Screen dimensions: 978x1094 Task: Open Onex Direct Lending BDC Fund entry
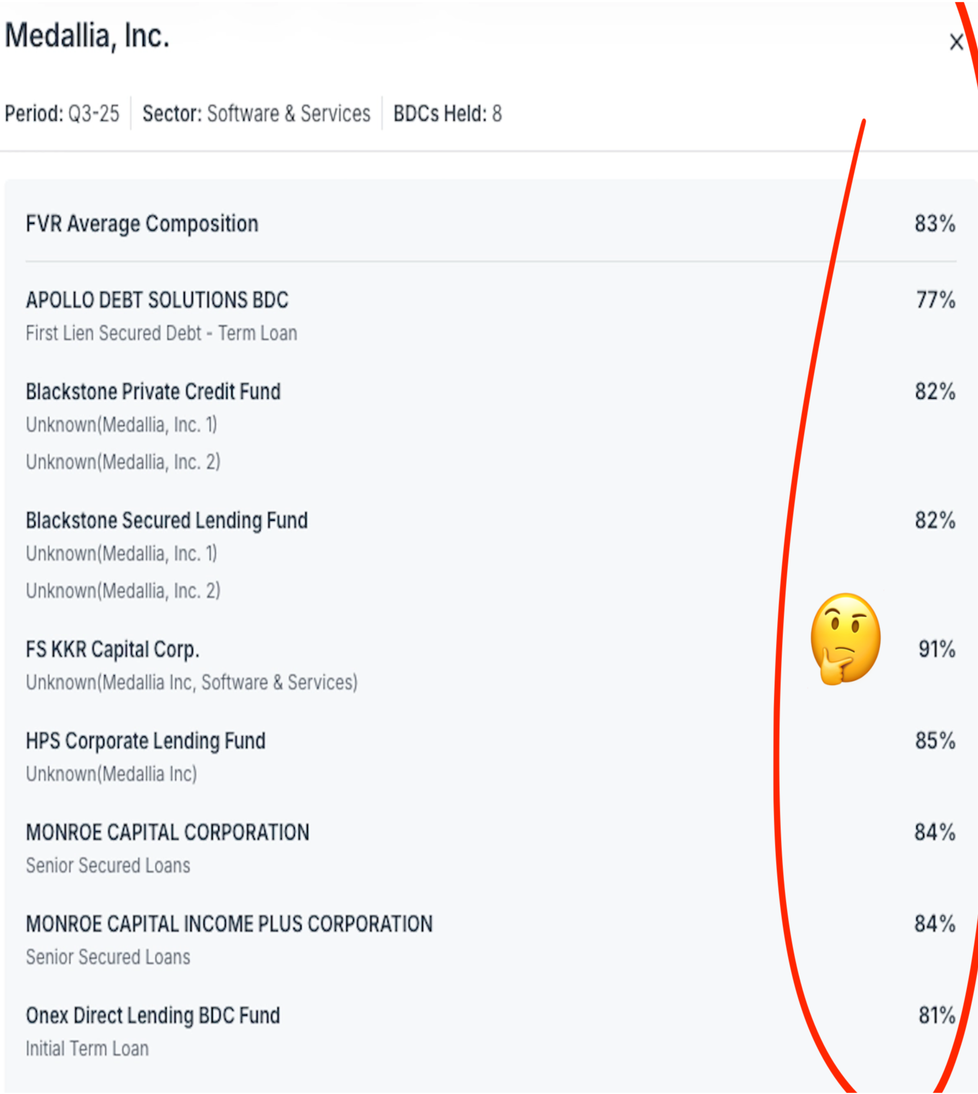(x=153, y=1016)
